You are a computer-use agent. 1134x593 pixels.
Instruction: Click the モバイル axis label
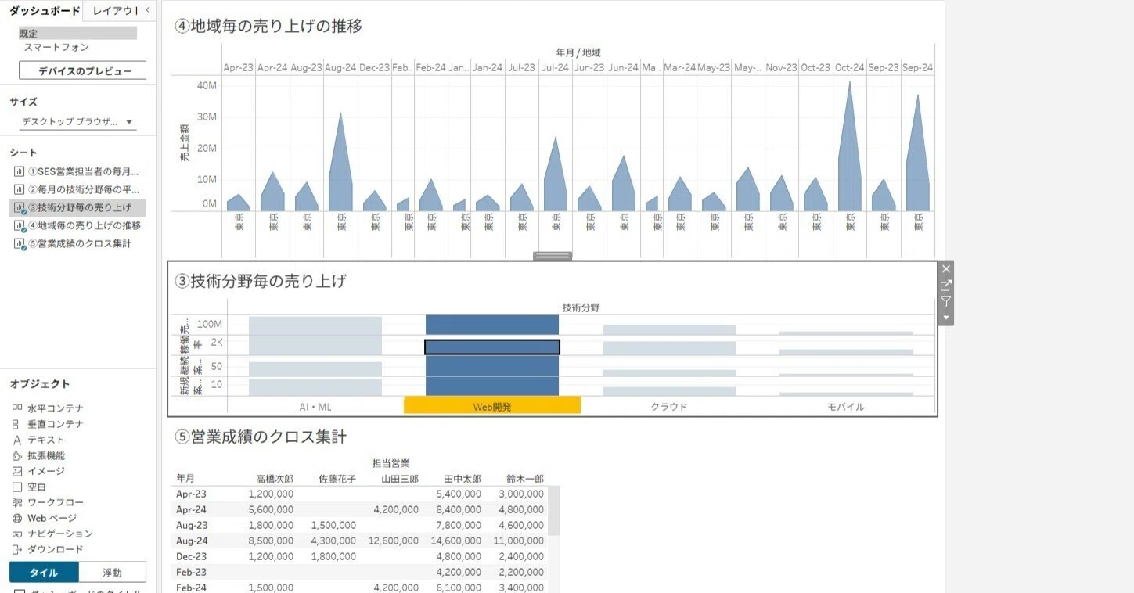(x=846, y=407)
